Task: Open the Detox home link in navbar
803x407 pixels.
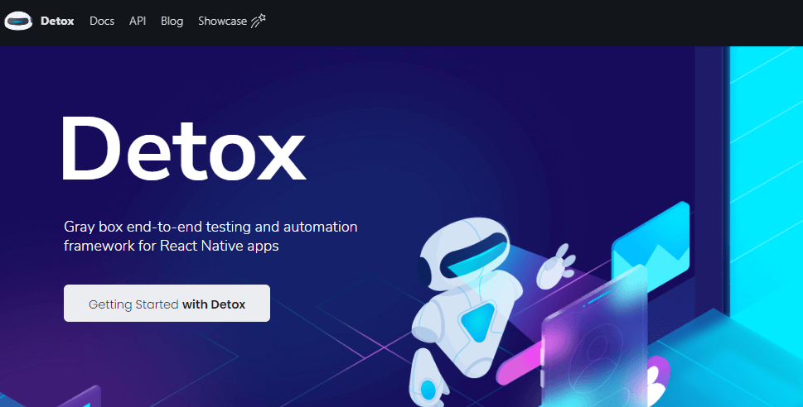Action: coord(57,21)
